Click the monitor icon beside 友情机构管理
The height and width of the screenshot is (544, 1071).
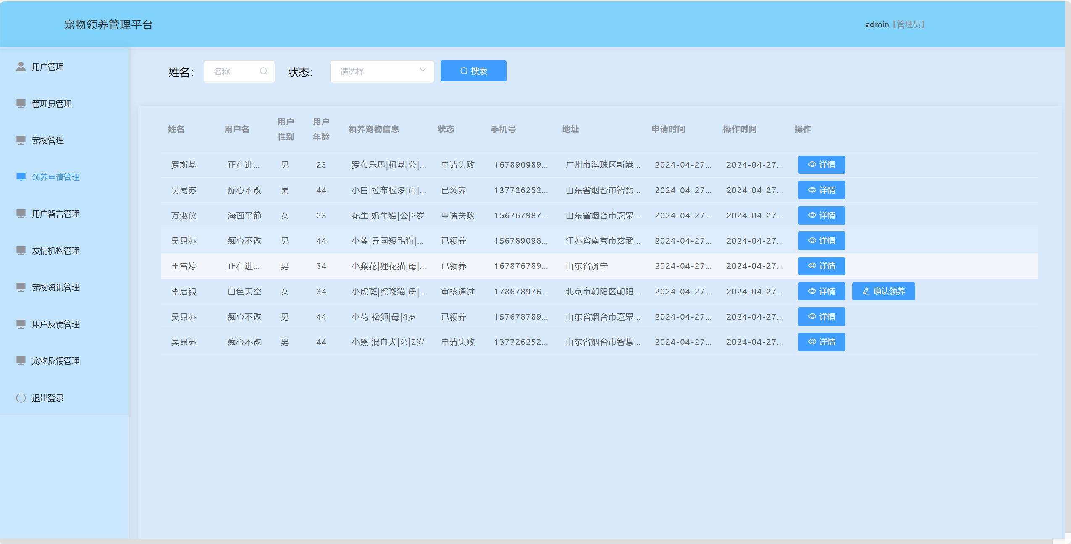(x=21, y=250)
